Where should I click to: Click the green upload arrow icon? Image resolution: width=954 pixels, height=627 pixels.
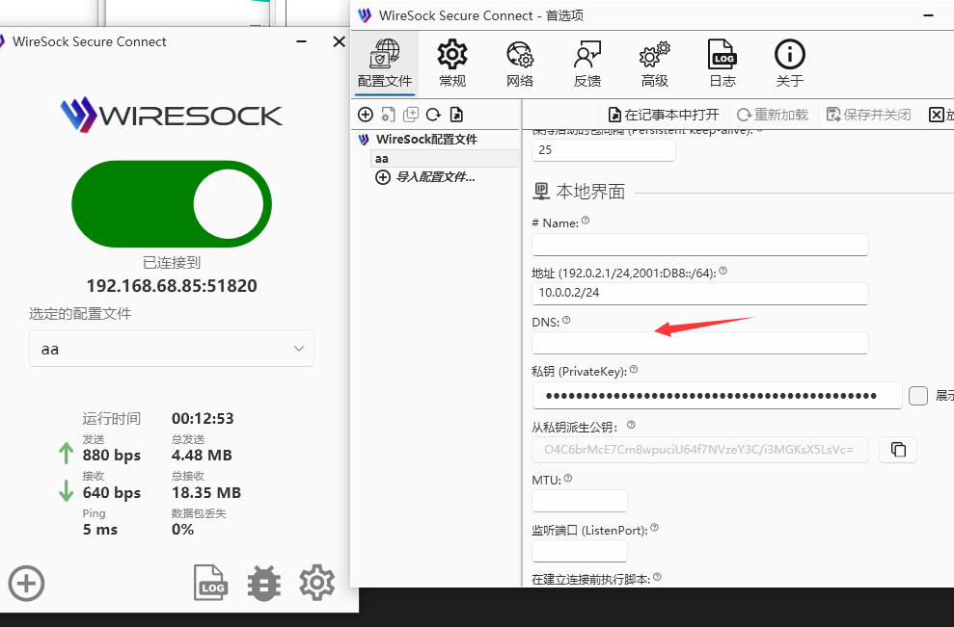[x=66, y=454]
